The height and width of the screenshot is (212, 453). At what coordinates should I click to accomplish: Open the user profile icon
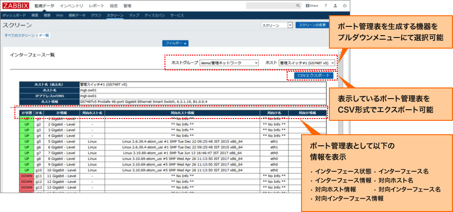pyautogui.click(x=335, y=6)
